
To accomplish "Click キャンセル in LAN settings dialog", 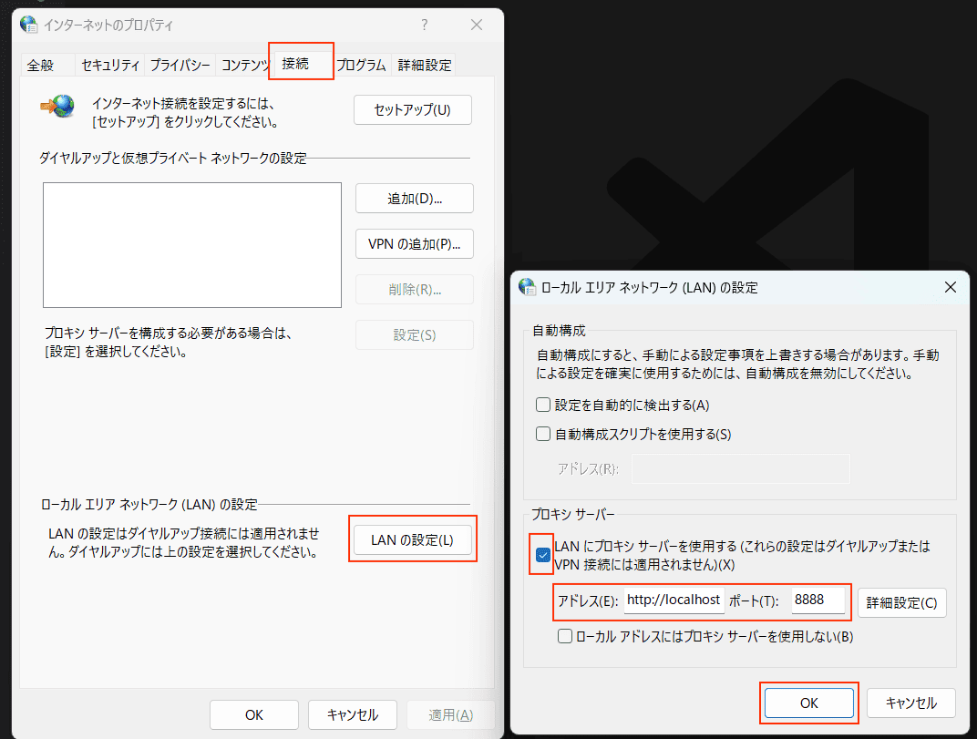I will click(911, 703).
